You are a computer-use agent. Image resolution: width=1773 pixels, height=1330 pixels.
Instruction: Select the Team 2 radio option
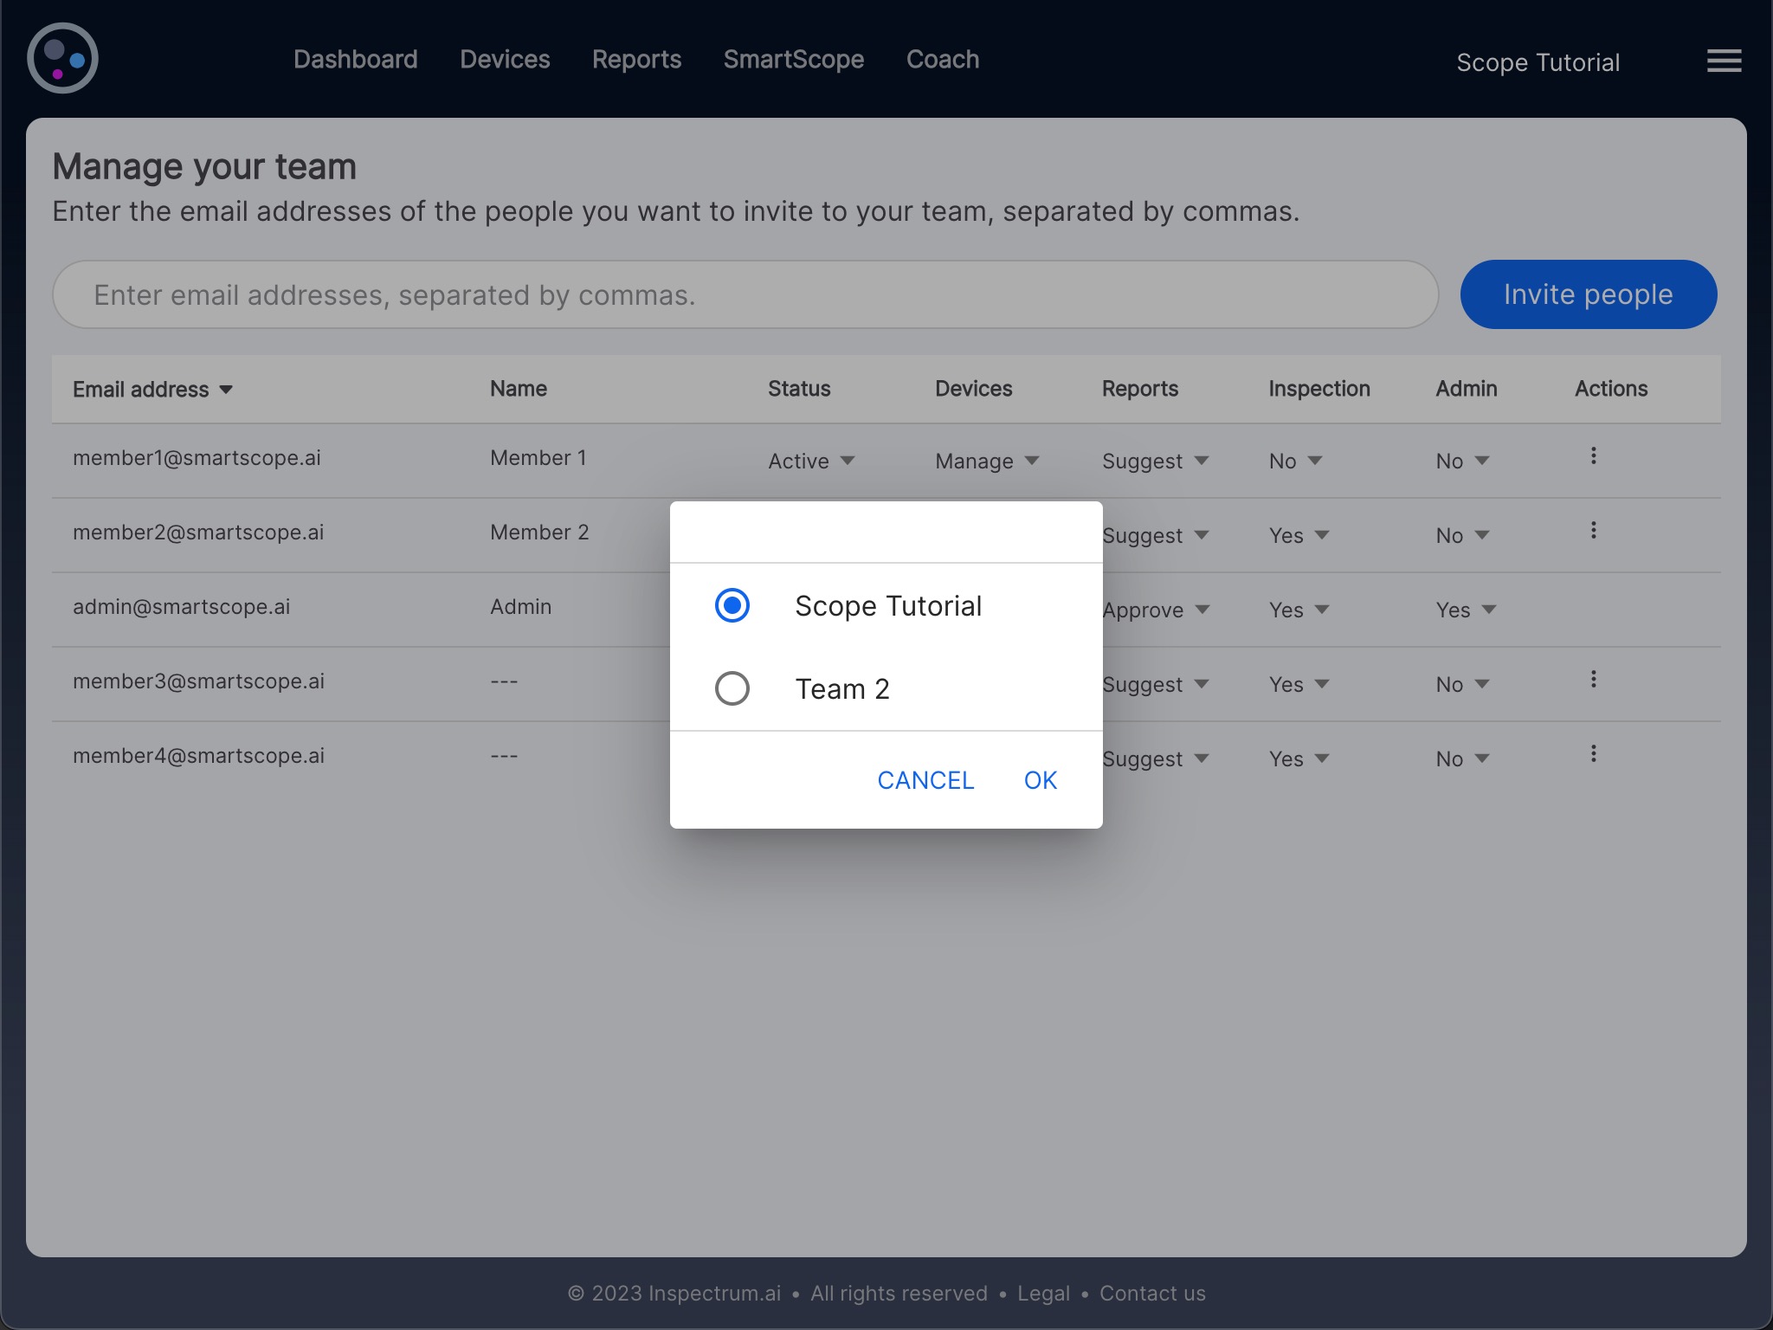pos(732,688)
